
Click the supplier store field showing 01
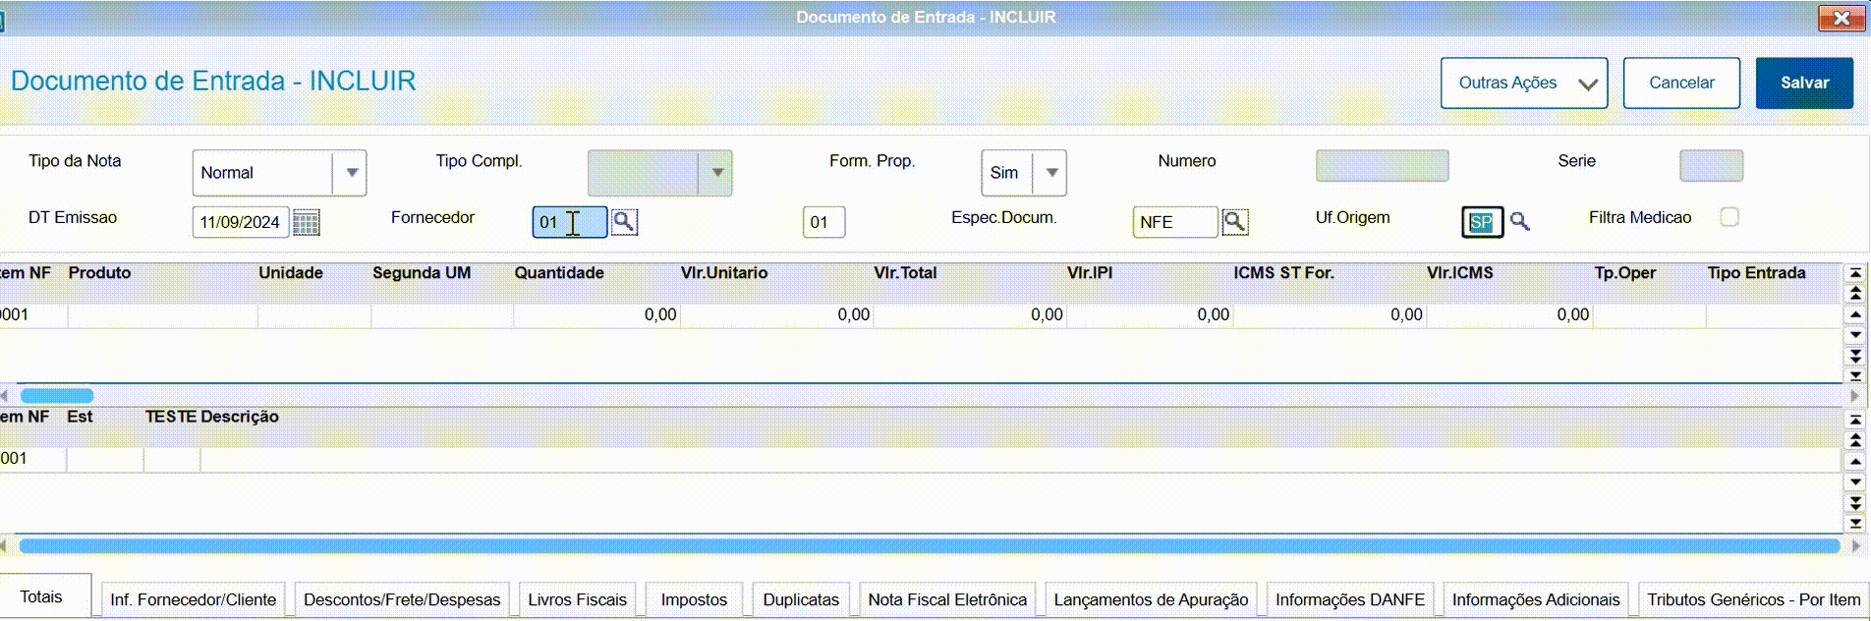[823, 222]
